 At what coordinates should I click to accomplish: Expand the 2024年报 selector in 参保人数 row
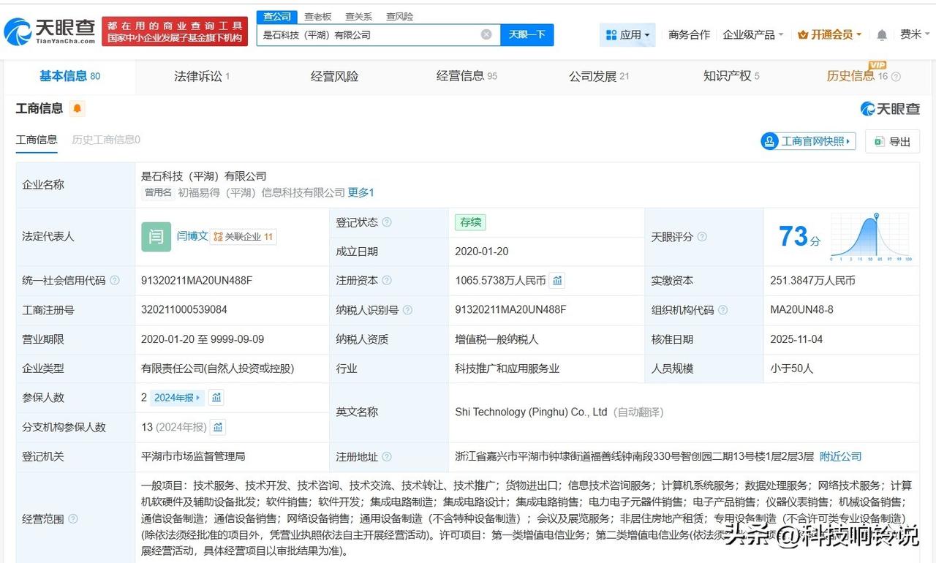(x=178, y=398)
